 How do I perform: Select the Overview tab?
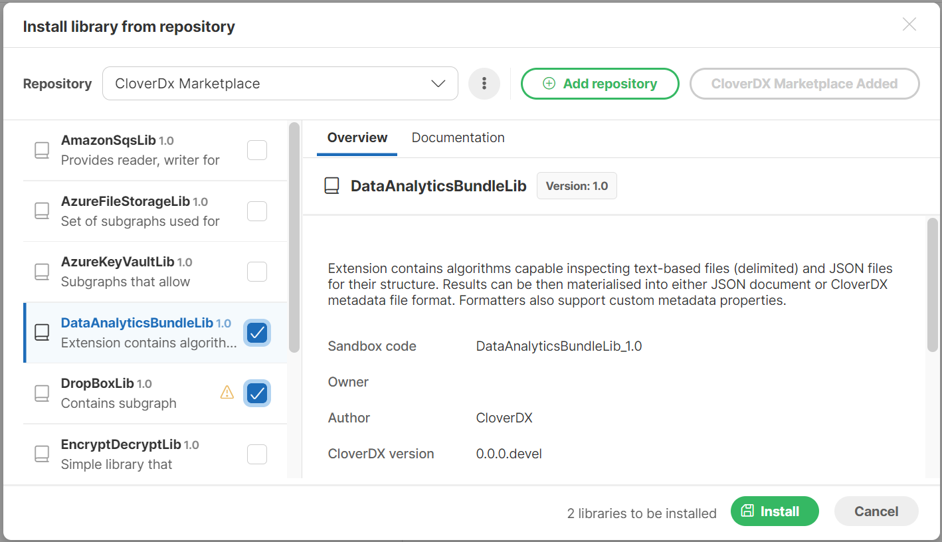coord(357,137)
